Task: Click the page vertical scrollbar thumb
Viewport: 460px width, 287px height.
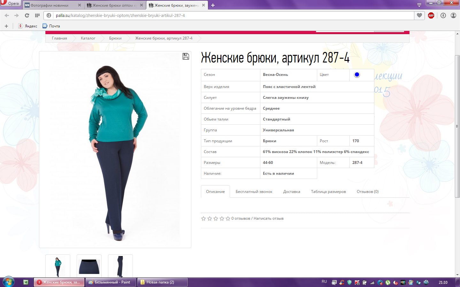Action: click(457, 126)
